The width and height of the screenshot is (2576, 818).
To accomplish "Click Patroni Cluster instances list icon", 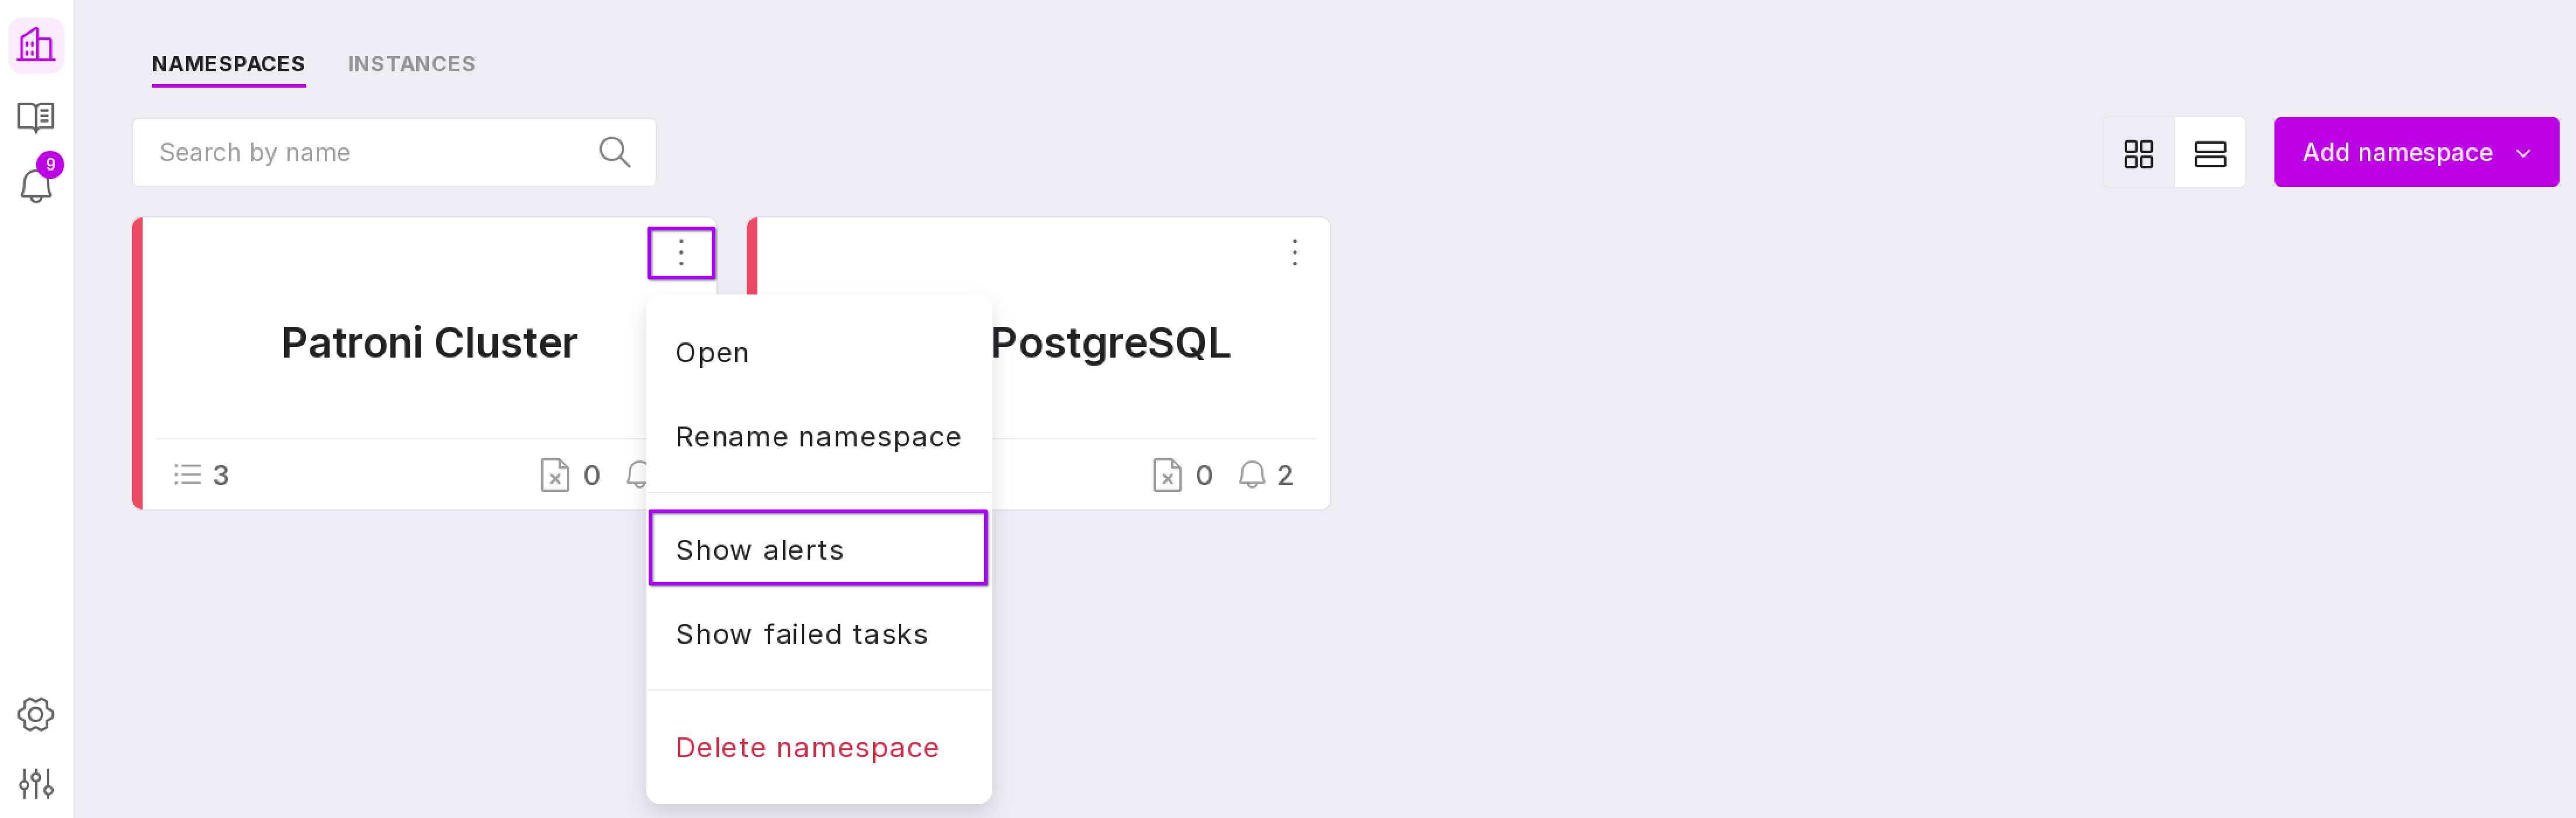I will [x=187, y=474].
